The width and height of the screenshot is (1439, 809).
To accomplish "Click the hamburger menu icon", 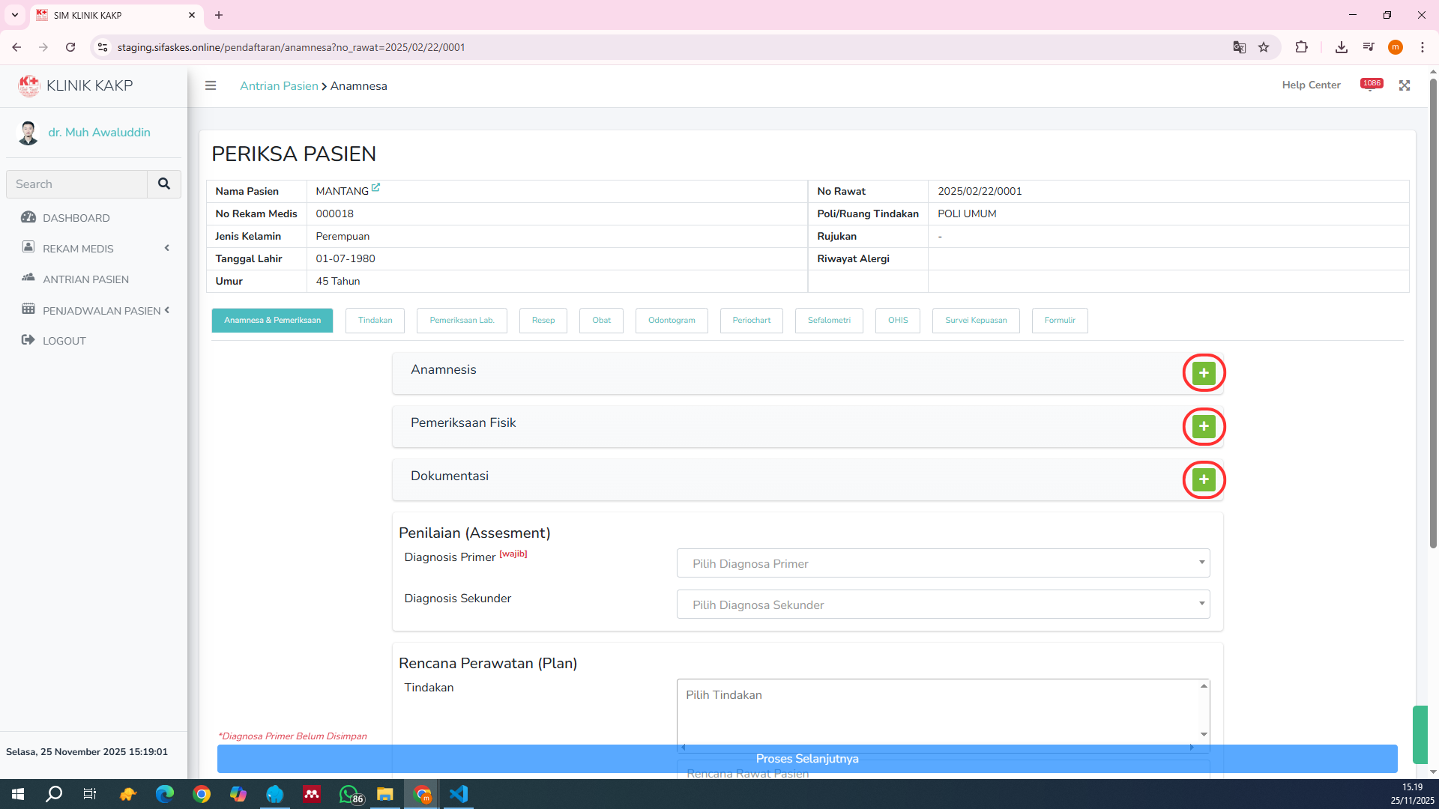I will (211, 85).
